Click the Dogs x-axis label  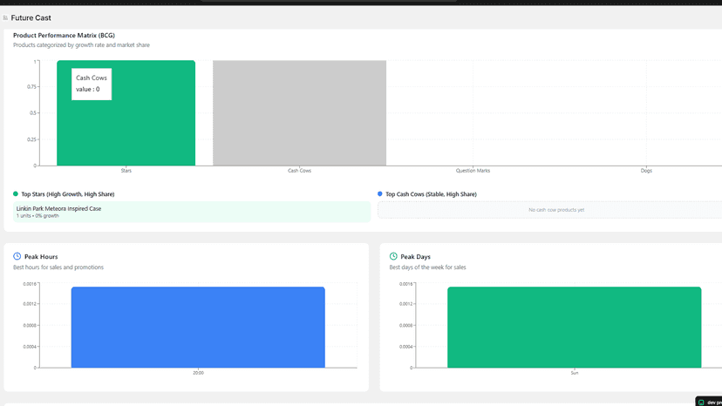click(646, 171)
